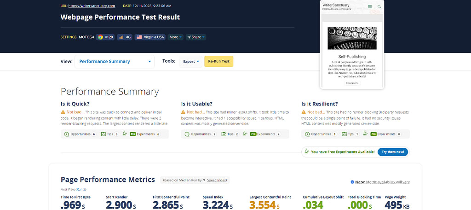This screenshot has height=210, width=471.
Task: Click the Time to First Byte metric
Action: point(75,197)
